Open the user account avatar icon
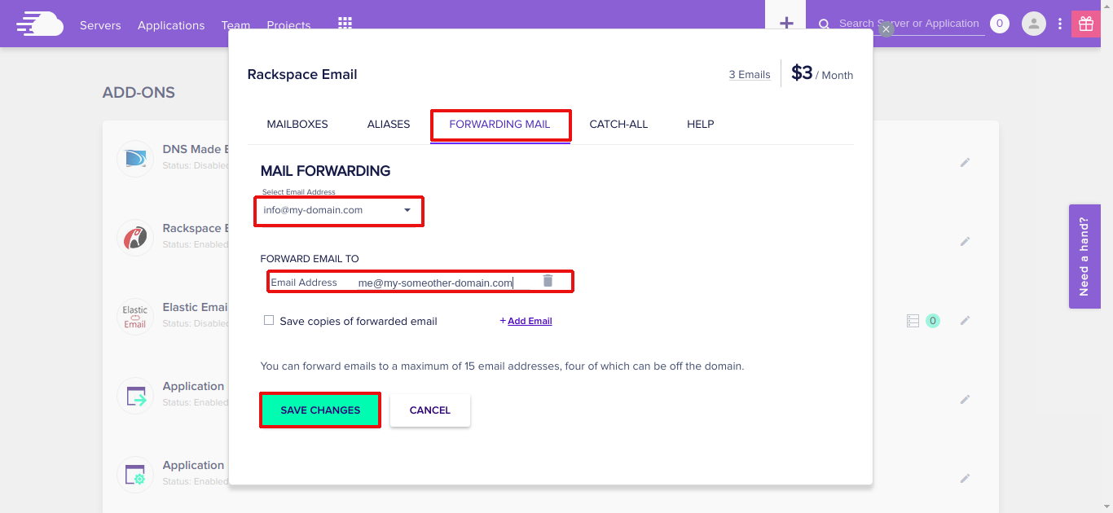 pos(1033,24)
